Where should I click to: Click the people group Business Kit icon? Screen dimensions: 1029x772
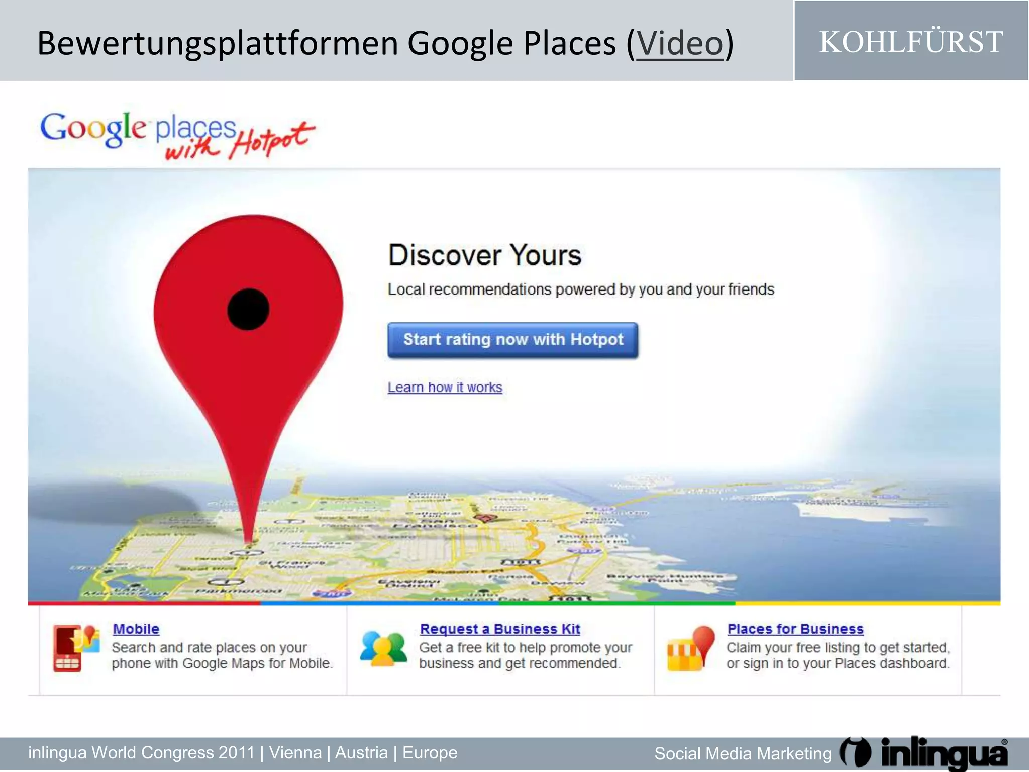coord(383,648)
